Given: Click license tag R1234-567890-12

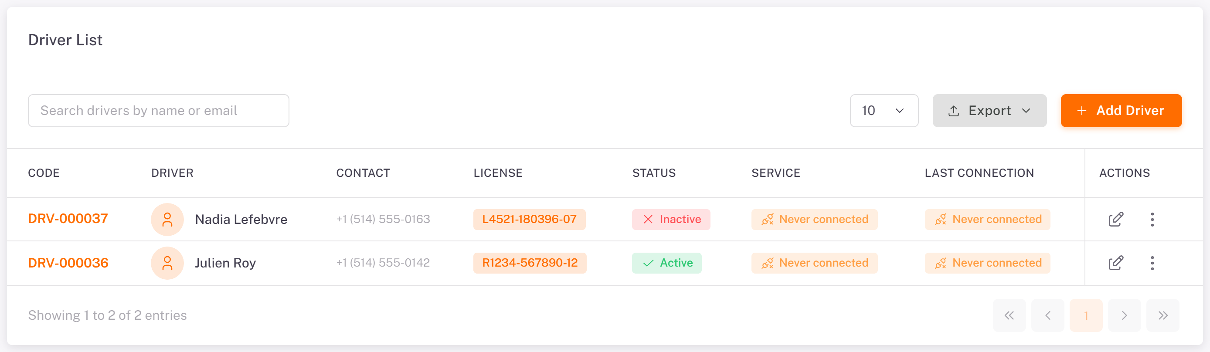Looking at the screenshot, I should [x=530, y=263].
